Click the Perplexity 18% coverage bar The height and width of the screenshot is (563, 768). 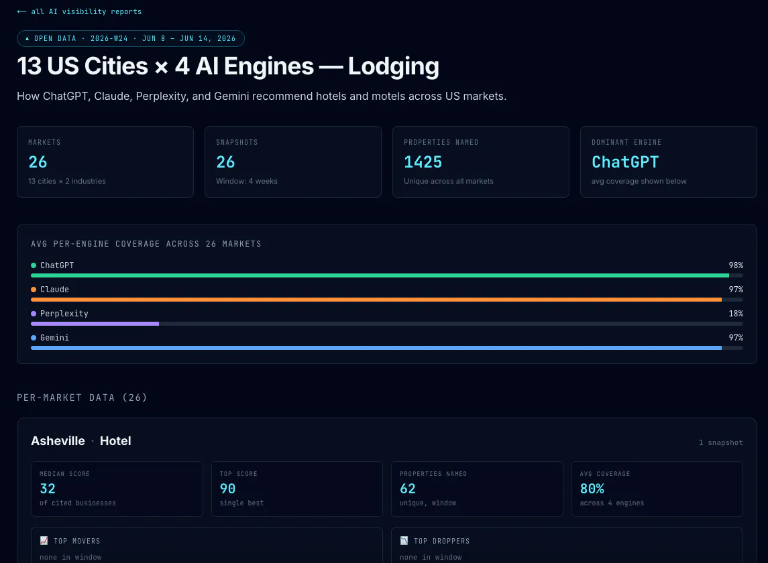(387, 324)
